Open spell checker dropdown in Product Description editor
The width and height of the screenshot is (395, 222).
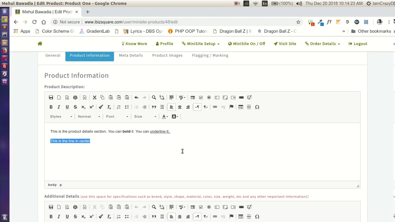(182, 97)
